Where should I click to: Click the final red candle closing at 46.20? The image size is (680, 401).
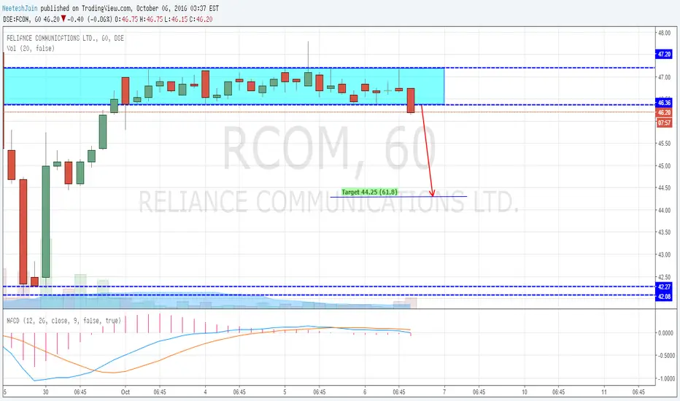tap(411, 101)
